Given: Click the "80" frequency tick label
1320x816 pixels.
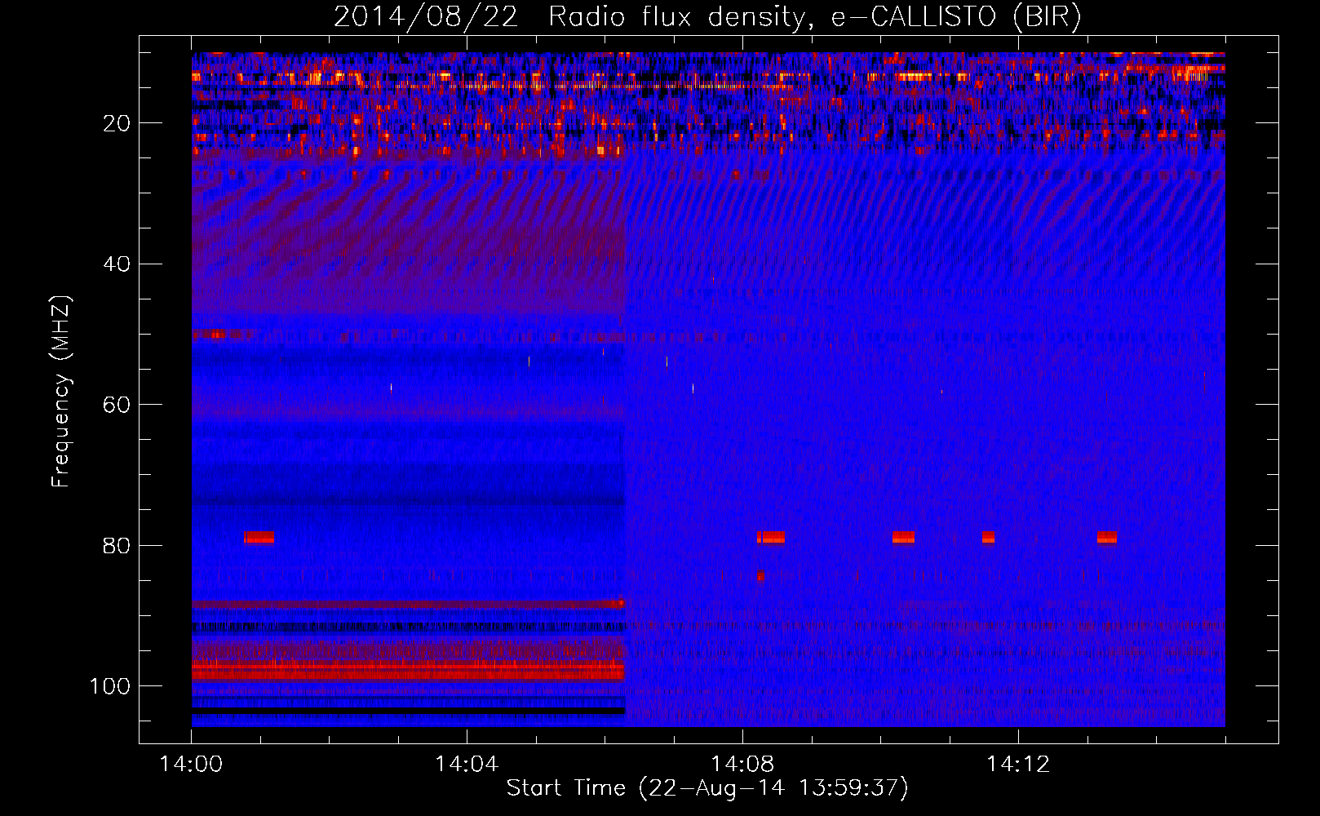Looking at the screenshot, I should coord(117,545).
